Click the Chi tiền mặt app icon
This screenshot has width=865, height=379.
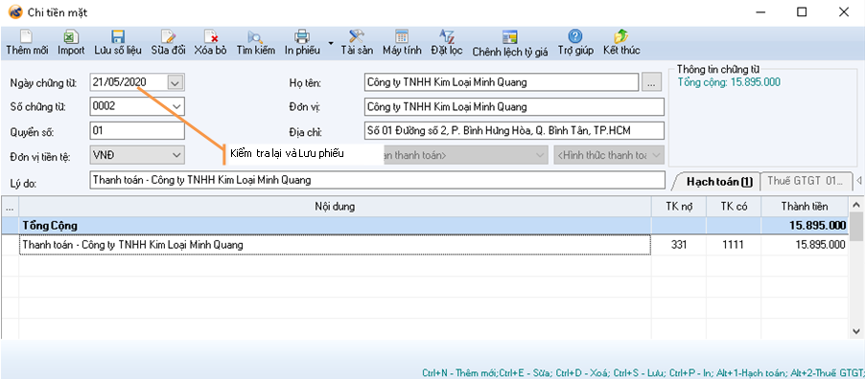(x=15, y=12)
